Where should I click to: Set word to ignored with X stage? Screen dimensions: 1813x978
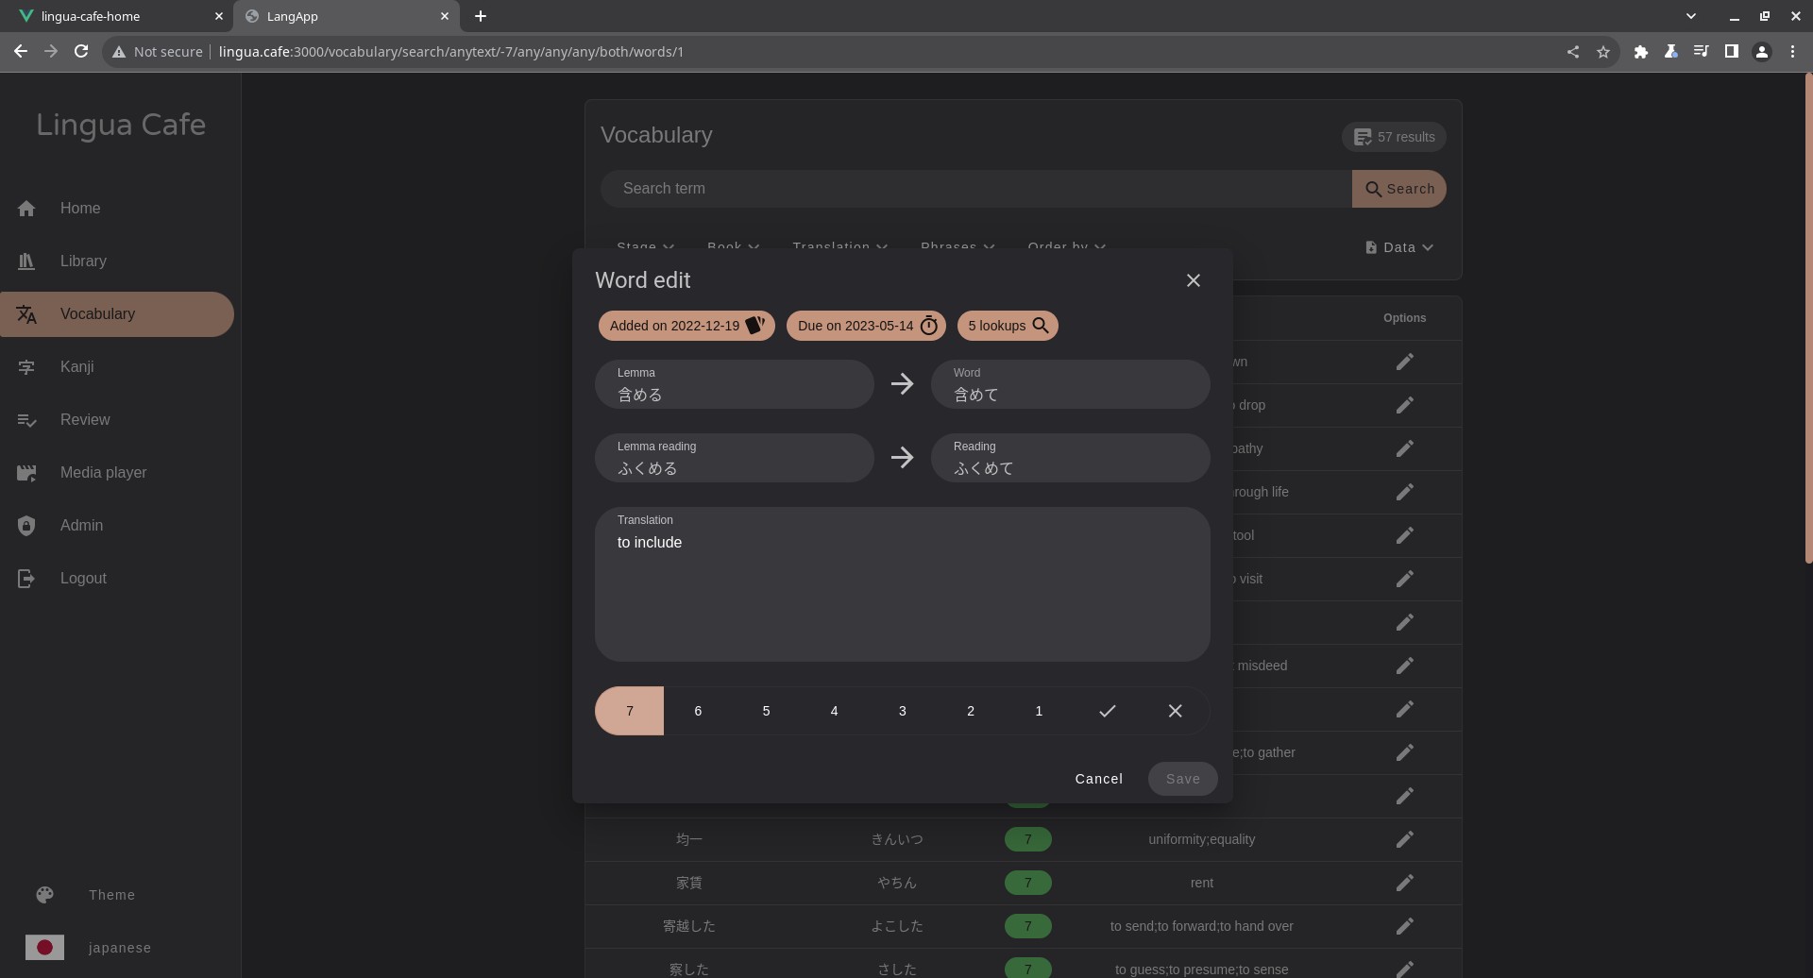1175,711
